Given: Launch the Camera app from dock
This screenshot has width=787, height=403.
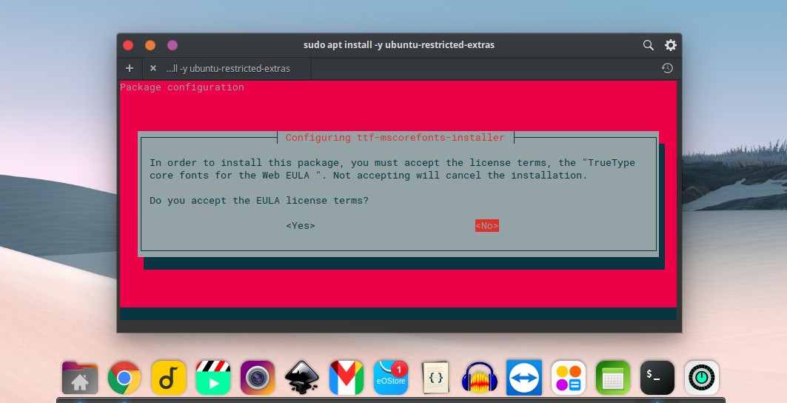Looking at the screenshot, I should pyautogui.click(x=258, y=377).
